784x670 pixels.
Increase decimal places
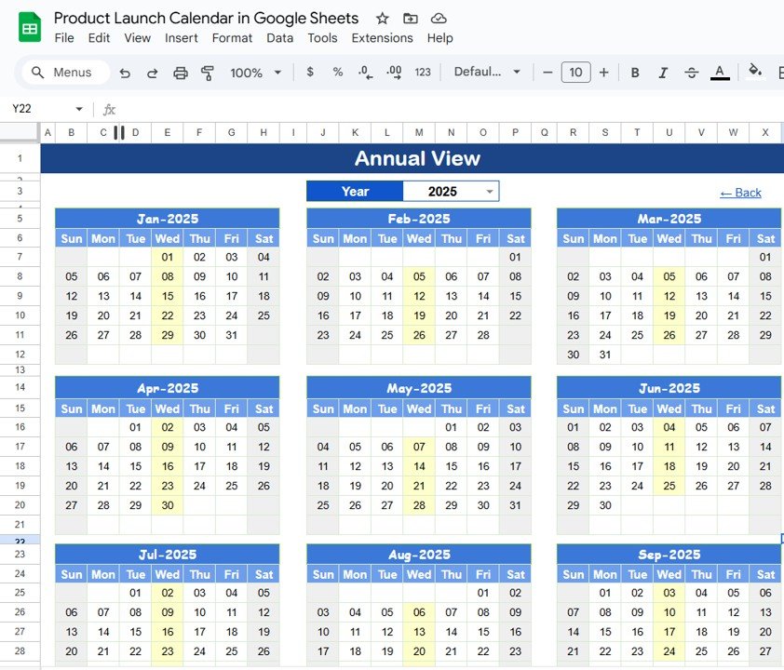point(394,73)
